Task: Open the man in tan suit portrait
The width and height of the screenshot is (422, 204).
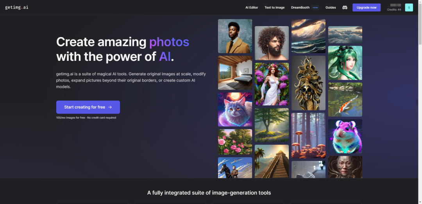Action: point(235,36)
